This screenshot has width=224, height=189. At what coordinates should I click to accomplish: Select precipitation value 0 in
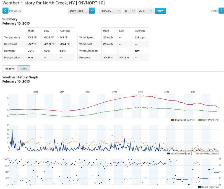[x=30, y=58]
